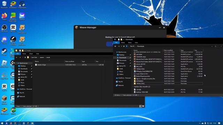Open the View tab in mods window

(x=38, y=54)
